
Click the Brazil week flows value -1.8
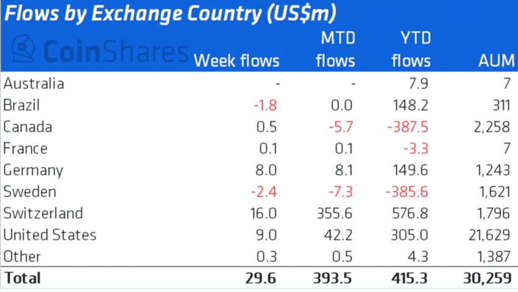click(x=265, y=105)
